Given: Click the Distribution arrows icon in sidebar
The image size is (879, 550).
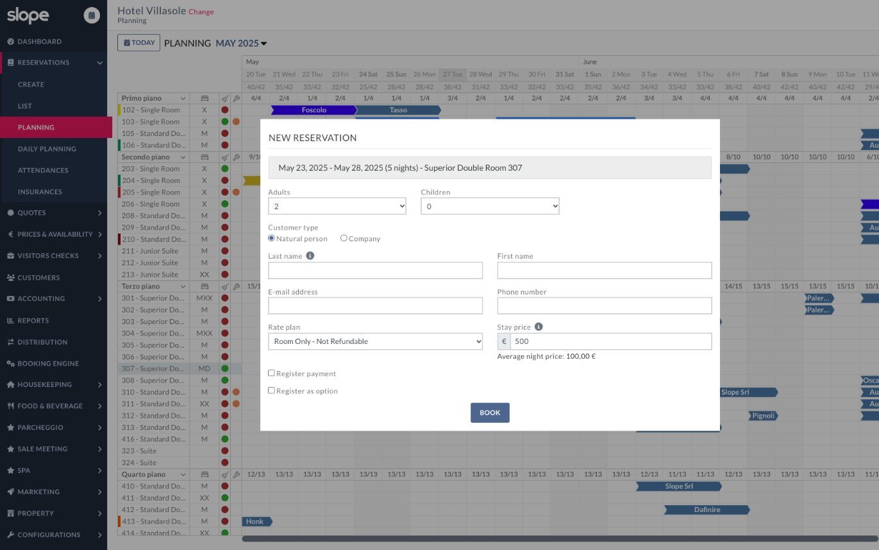Looking at the screenshot, I should coord(10,342).
